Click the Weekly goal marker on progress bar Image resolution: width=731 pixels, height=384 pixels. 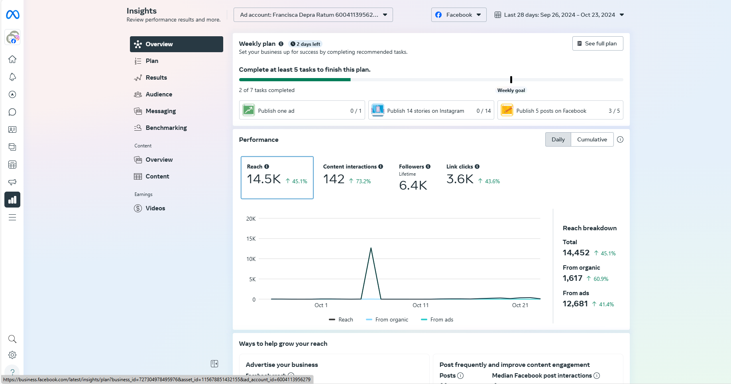tap(511, 80)
